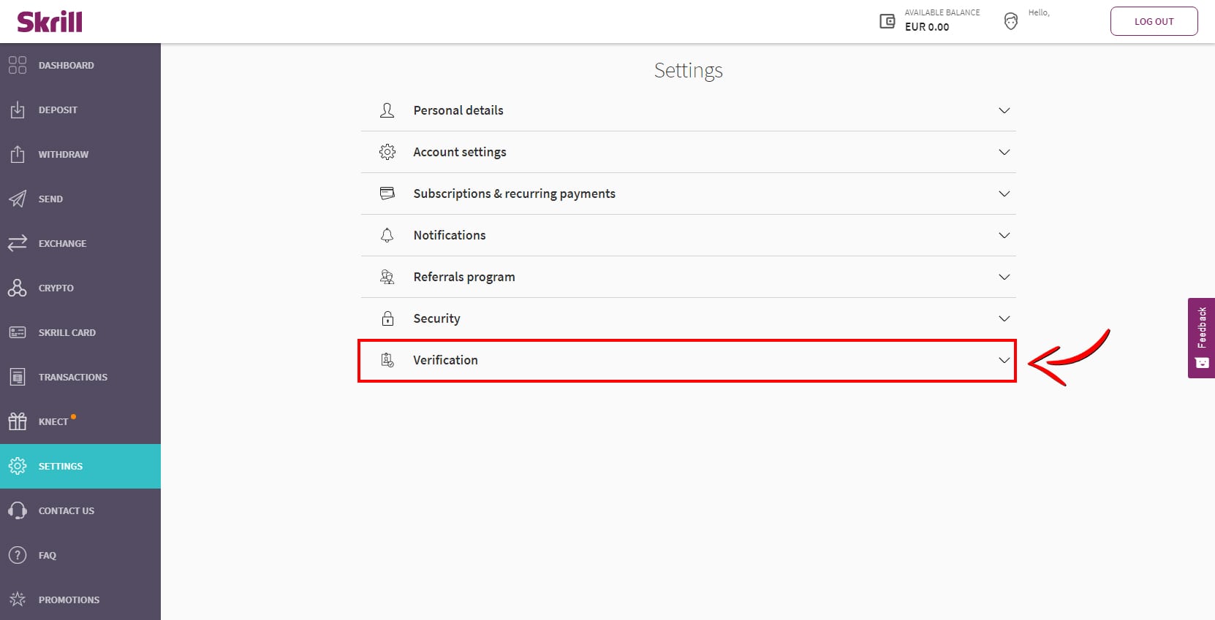
Task: Expand Verification chevron
Action: tap(1004, 360)
